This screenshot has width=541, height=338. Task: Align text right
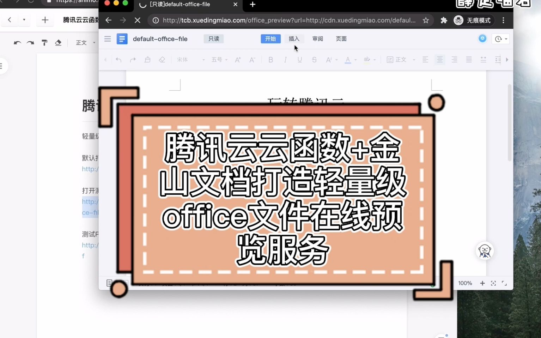point(454,60)
